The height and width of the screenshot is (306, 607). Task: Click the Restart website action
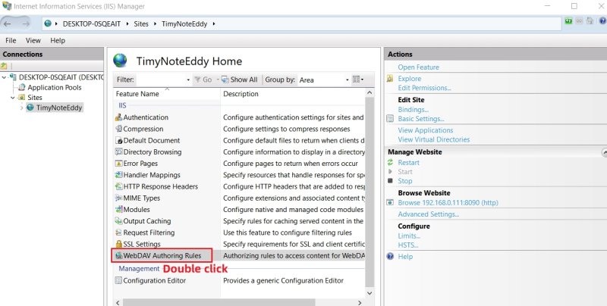(408, 163)
